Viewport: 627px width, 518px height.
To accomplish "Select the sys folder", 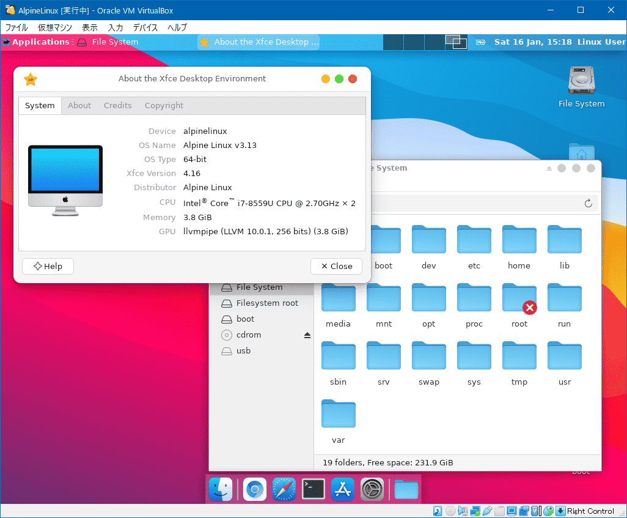I will (x=474, y=364).
